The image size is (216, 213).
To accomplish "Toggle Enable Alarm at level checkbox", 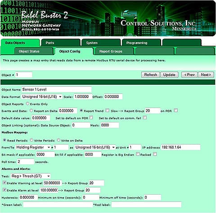I will click(4, 190).
